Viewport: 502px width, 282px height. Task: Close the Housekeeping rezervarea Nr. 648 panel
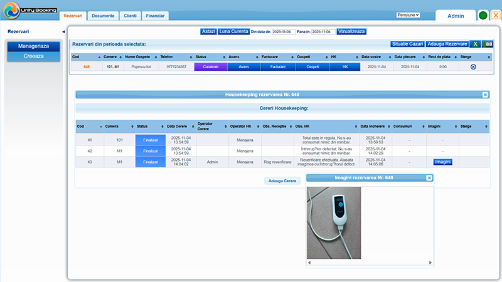(x=485, y=95)
